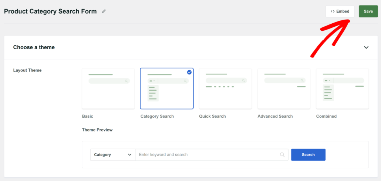
Task: Click the magnifier icon in search field
Action: [282, 155]
